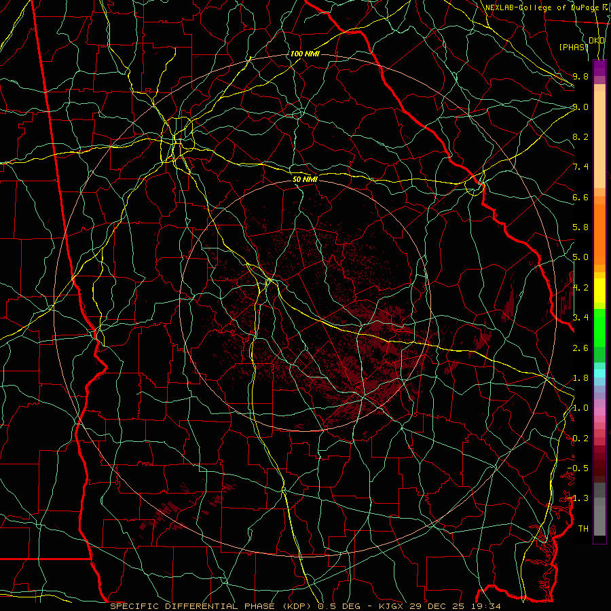The height and width of the screenshot is (611, 611).
Task: Click the -1.3 legend value
Action: 578,498
